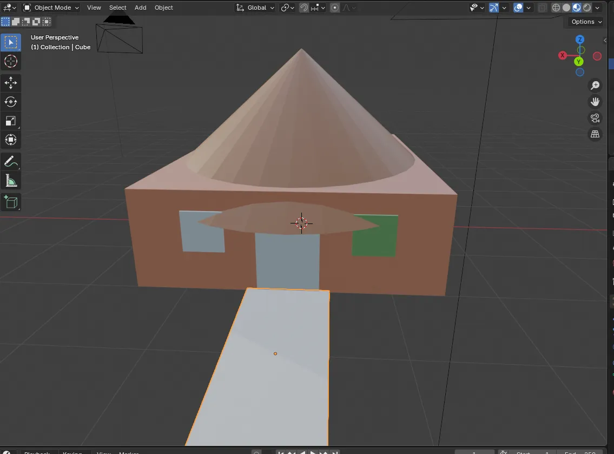Toggle the show gizmo button
614x454 pixels.
click(493, 8)
